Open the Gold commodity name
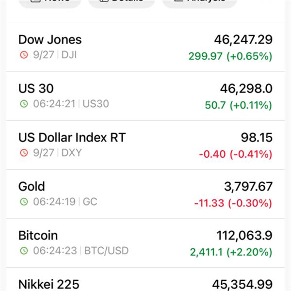The width and height of the screenshot is (291, 291). (x=32, y=187)
